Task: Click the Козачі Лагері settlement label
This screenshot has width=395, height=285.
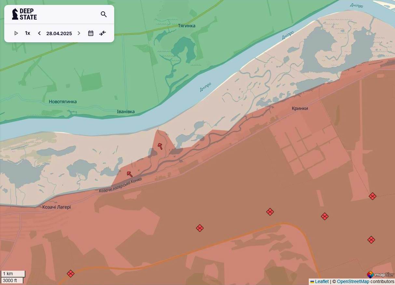Action: click(x=57, y=207)
